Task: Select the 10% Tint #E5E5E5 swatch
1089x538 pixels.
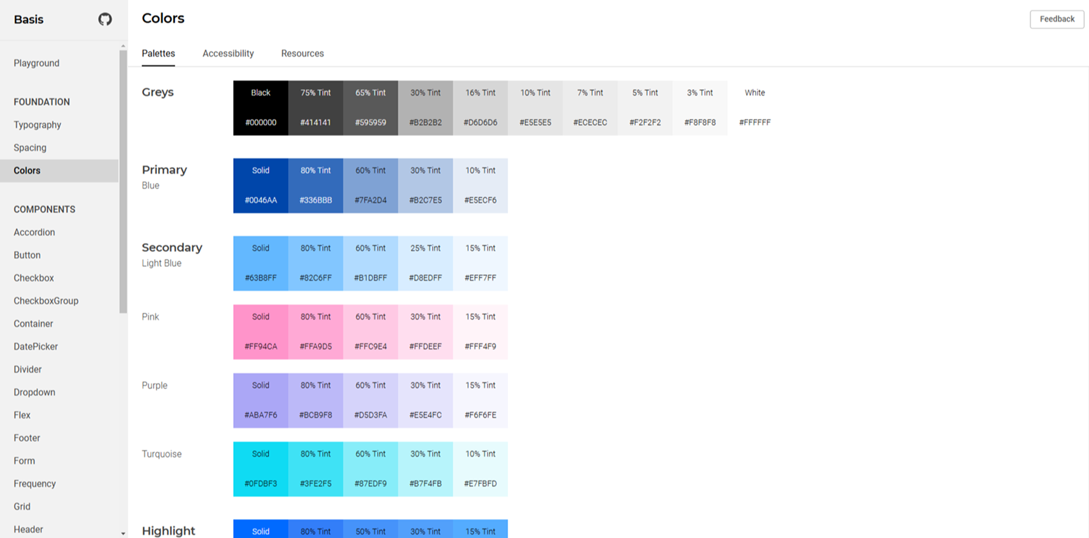Action: pos(536,108)
